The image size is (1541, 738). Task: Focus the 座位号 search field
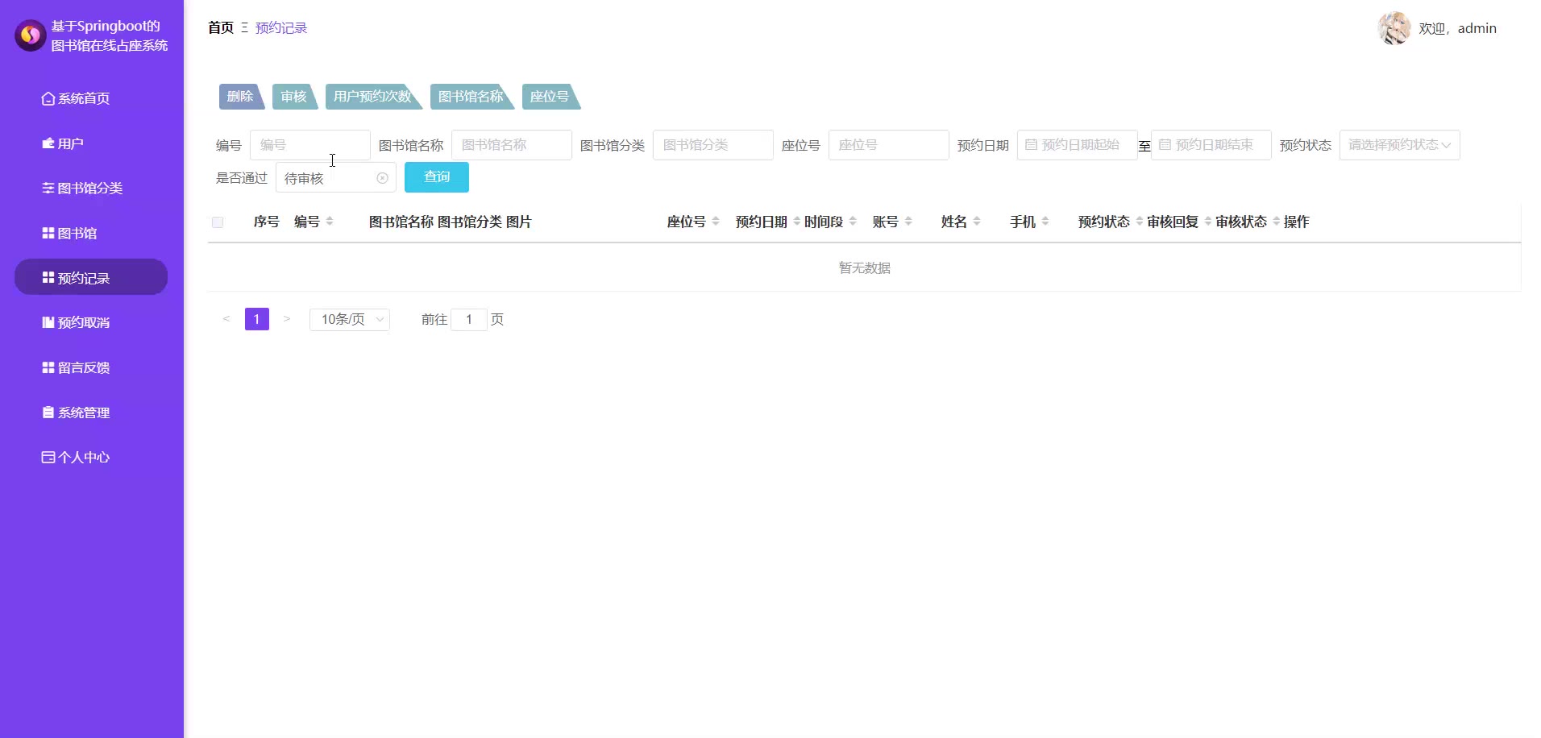889,145
